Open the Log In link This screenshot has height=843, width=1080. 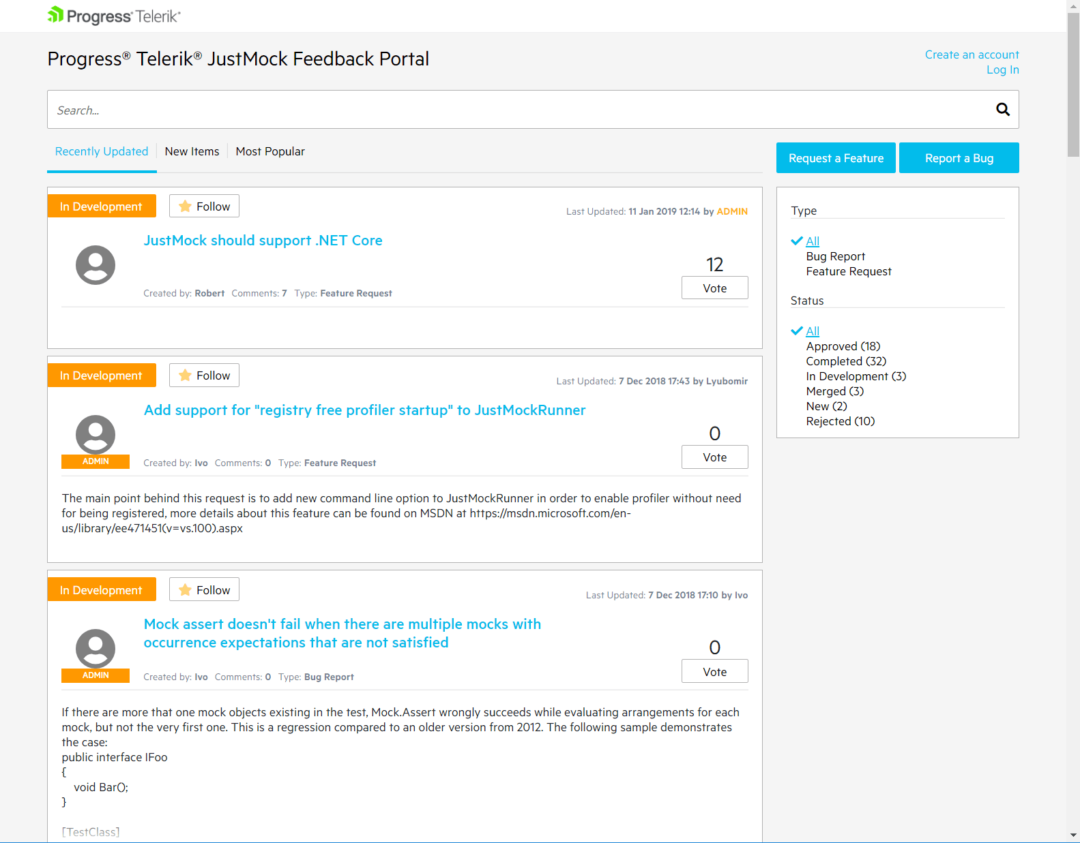click(x=1002, y=70)
